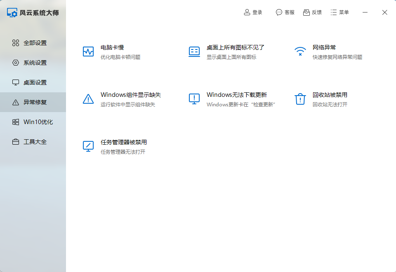Open the 全部设置 sidebar tab
Screen dimensions: 396x272
click(x=33, y=43)
